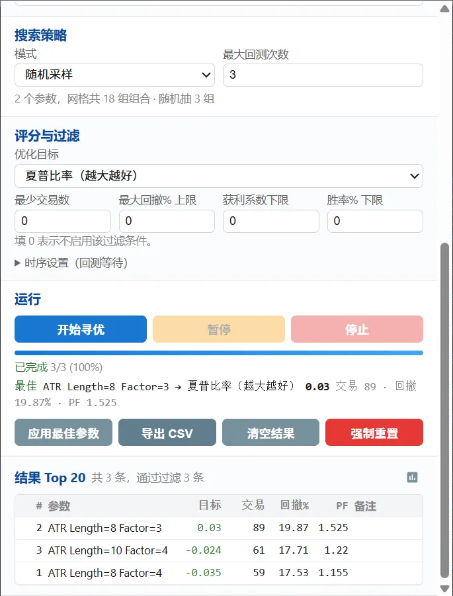Select the 胜率% 下限 input field
The height and width of the screenshot is (596, 453).
click(x=375, y=221)
